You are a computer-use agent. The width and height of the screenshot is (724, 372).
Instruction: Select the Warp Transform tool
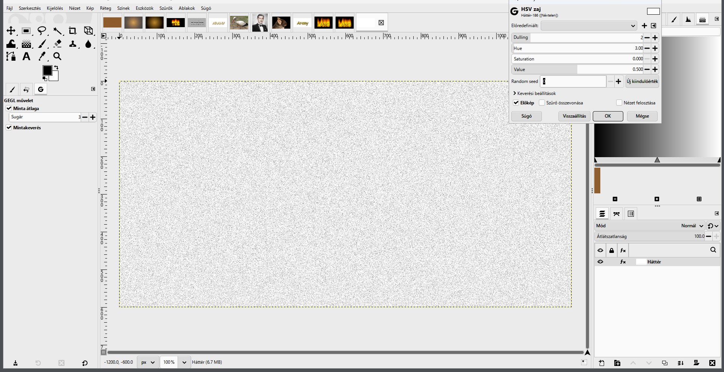(11, 44)
